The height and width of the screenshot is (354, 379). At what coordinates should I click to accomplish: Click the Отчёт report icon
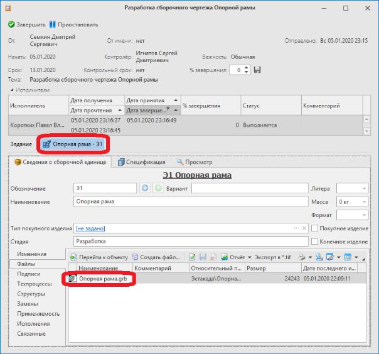224,257
